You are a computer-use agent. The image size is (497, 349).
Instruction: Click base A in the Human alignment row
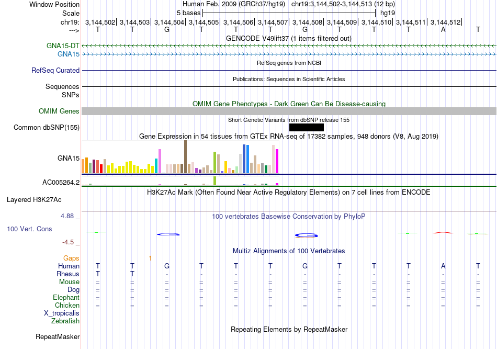(443, 266)
